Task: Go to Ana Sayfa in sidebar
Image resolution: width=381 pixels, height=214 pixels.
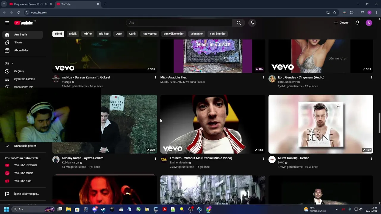Action: (x=23, y=34)
